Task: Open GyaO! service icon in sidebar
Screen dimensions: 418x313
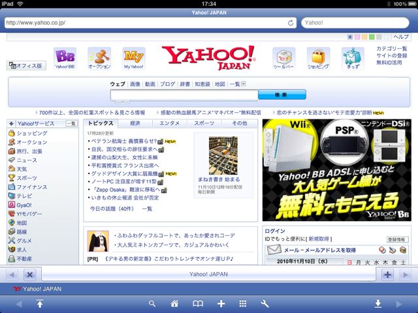Action: click(12, 205)
